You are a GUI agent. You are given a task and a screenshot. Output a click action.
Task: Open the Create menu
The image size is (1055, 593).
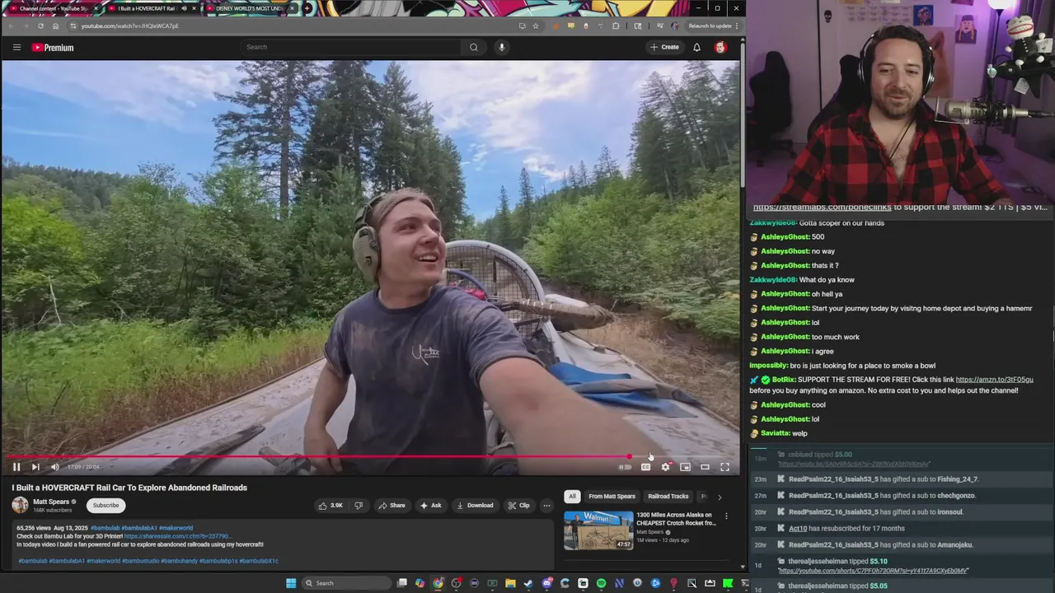pyautogui.click(x=664, y=47)
